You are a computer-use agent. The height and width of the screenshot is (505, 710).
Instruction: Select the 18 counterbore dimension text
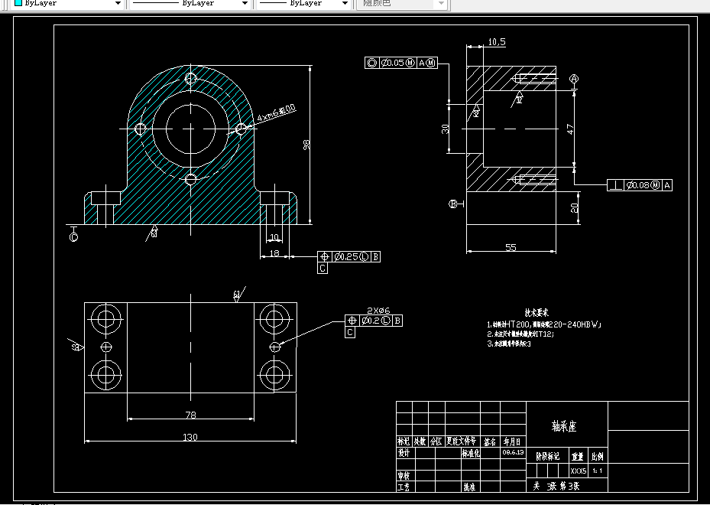click(x=274, y=253)
